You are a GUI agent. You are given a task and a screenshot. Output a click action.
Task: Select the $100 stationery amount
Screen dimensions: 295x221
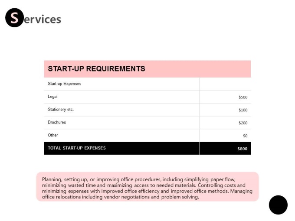[x=243, y=110]
